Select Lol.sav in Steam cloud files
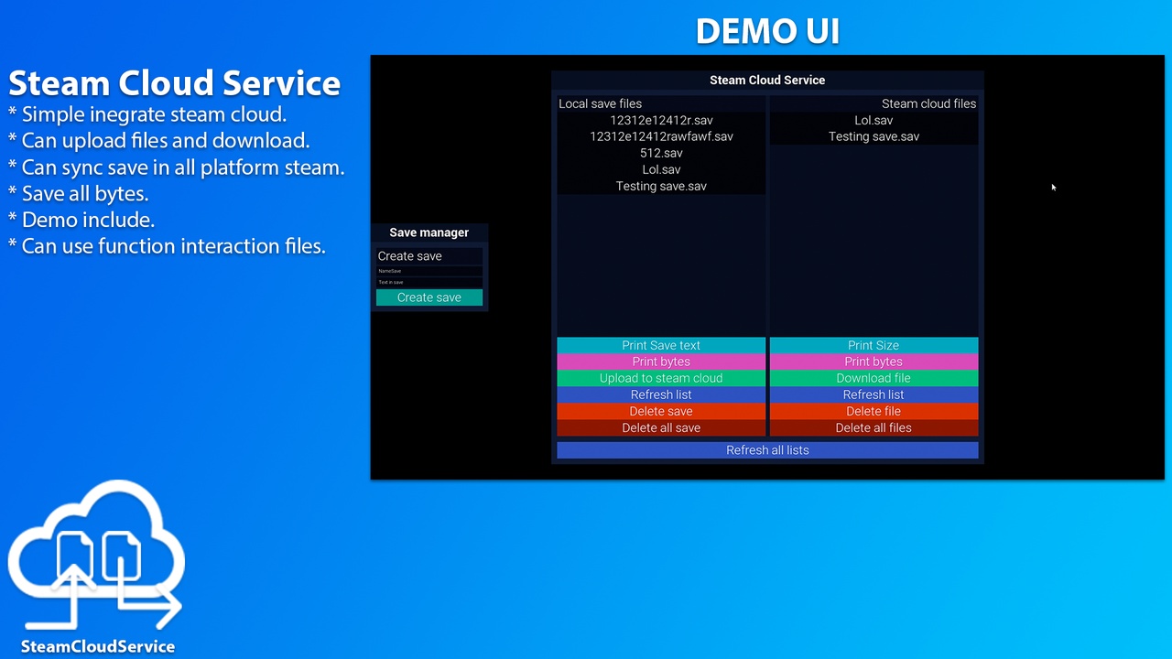1172x659 pixels. click(874, 120)
